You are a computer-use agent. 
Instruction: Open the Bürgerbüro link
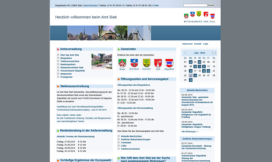click(x=66, y=58)
